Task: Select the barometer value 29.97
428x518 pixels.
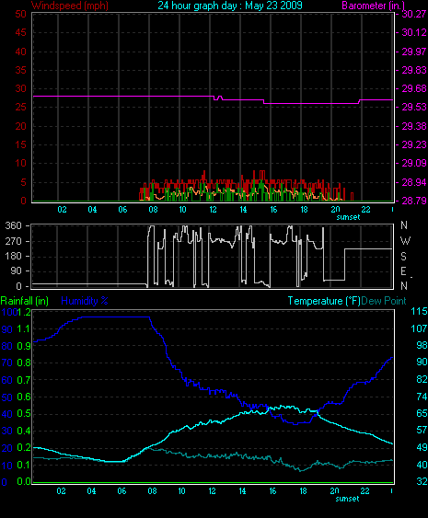Action: click(x=414, y=52)
